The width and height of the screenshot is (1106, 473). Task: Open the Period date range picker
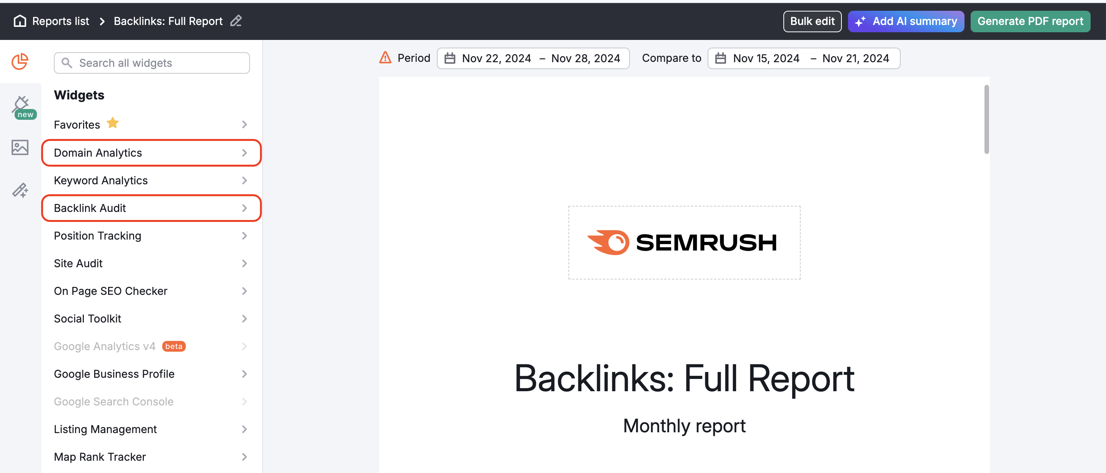pyautogui.click(x=533, y=58)
